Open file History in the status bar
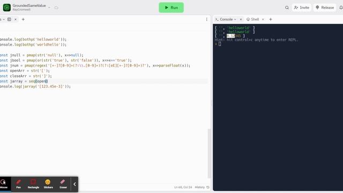The image size is (343, 193). [202, 187]
